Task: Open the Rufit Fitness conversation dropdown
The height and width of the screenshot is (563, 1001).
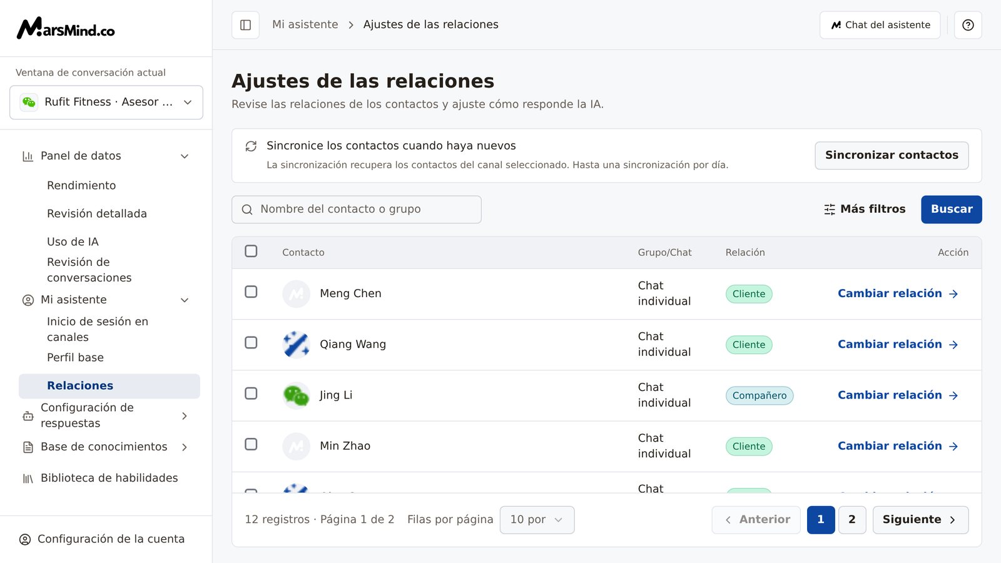Action: point(106,102)
